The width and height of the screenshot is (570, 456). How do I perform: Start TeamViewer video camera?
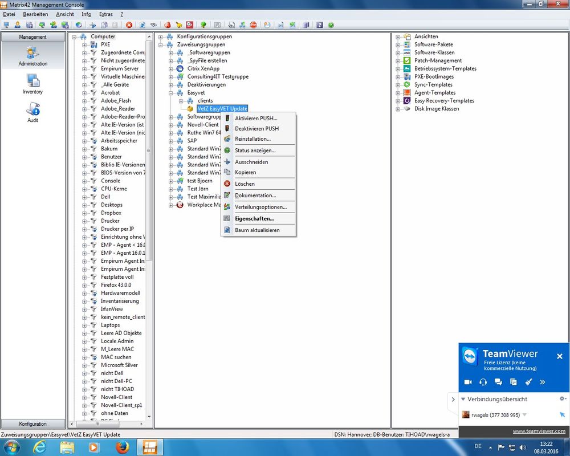(468, 382)
